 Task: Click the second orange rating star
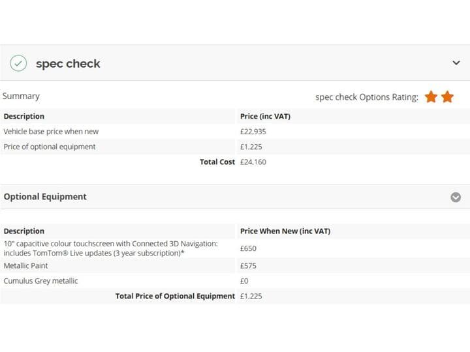(x=447, y=97)
